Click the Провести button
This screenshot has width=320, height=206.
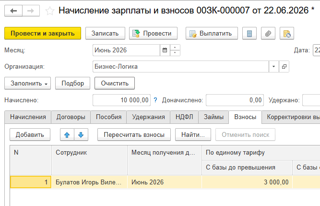pyautogui.click(x=153, y=33)
